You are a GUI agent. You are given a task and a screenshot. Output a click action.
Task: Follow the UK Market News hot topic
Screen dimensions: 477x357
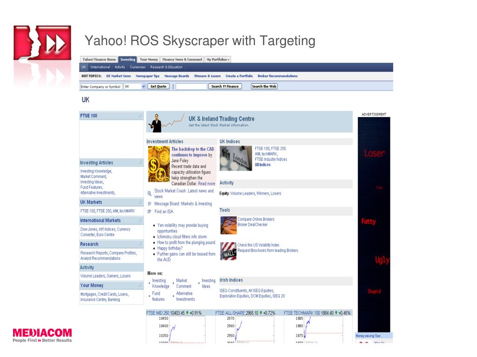118,76
